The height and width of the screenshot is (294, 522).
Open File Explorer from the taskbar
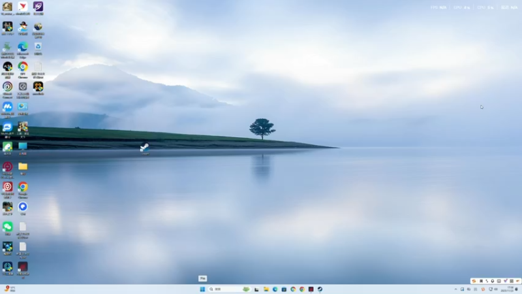click(x=266, y=289)
